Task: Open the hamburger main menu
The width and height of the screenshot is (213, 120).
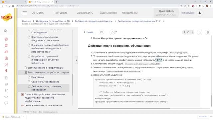Action: point(25,13)
